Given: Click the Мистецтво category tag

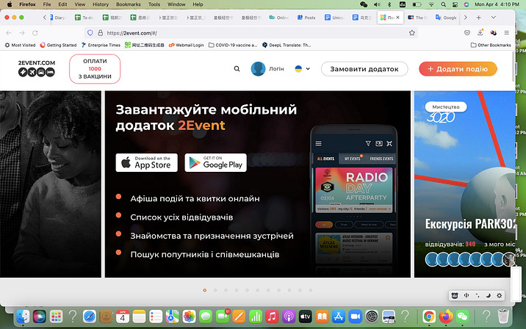Looking at the screenshot, I should pos(446,106).
